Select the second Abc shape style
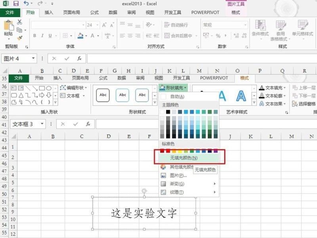The width and height of the screenshot is (317, 238). point(122,95)
